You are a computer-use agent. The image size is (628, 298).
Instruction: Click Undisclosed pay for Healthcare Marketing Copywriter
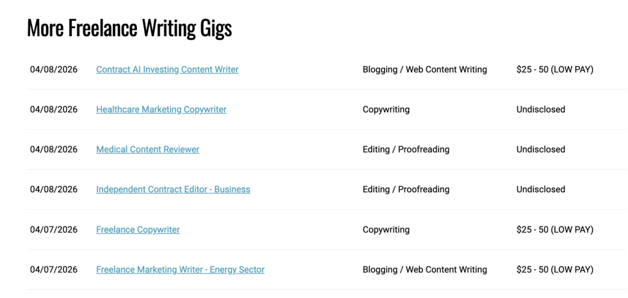540,110
